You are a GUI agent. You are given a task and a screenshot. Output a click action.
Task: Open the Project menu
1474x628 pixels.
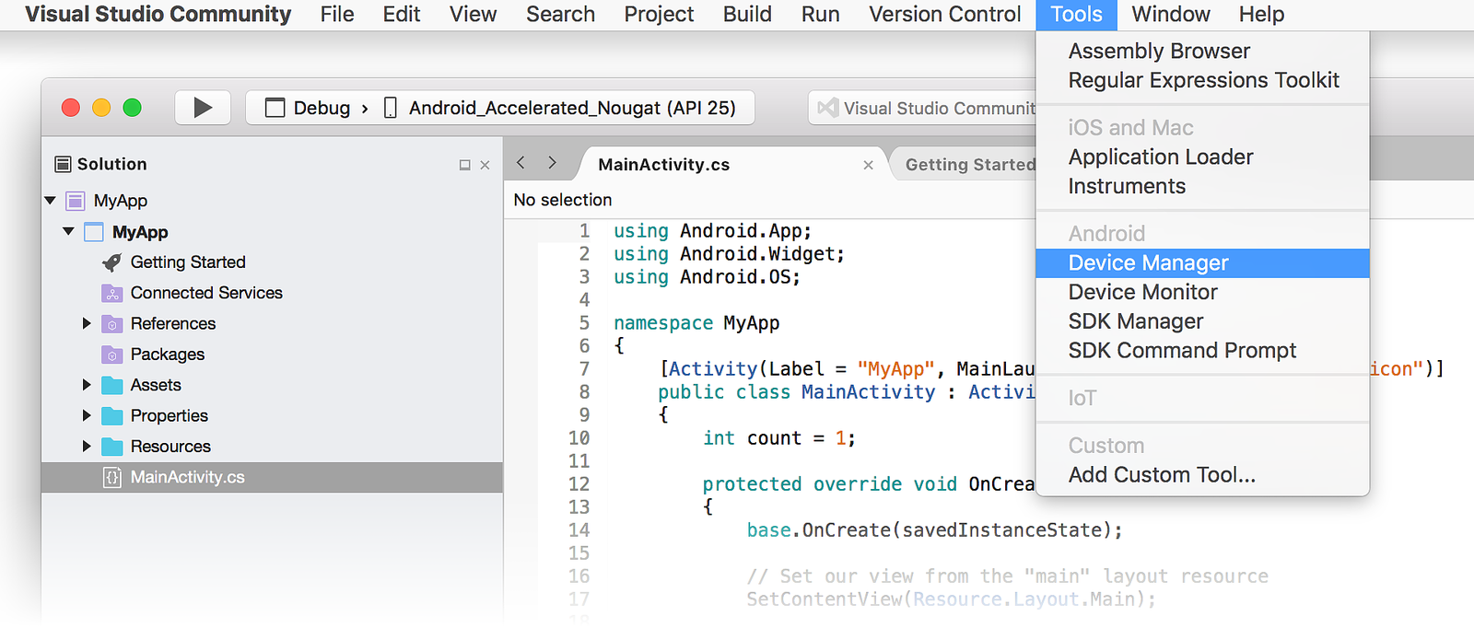[659, 15]
